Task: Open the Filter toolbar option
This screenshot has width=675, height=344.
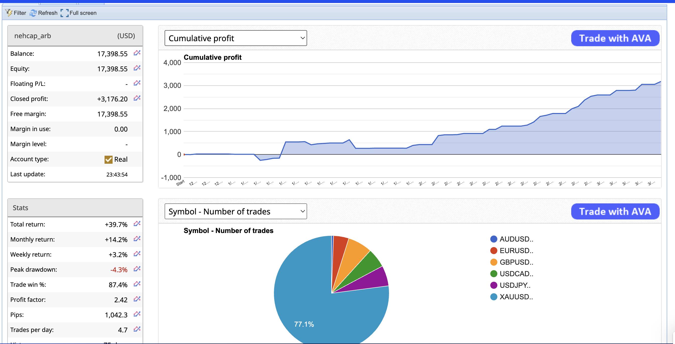Action: point(16,13)
